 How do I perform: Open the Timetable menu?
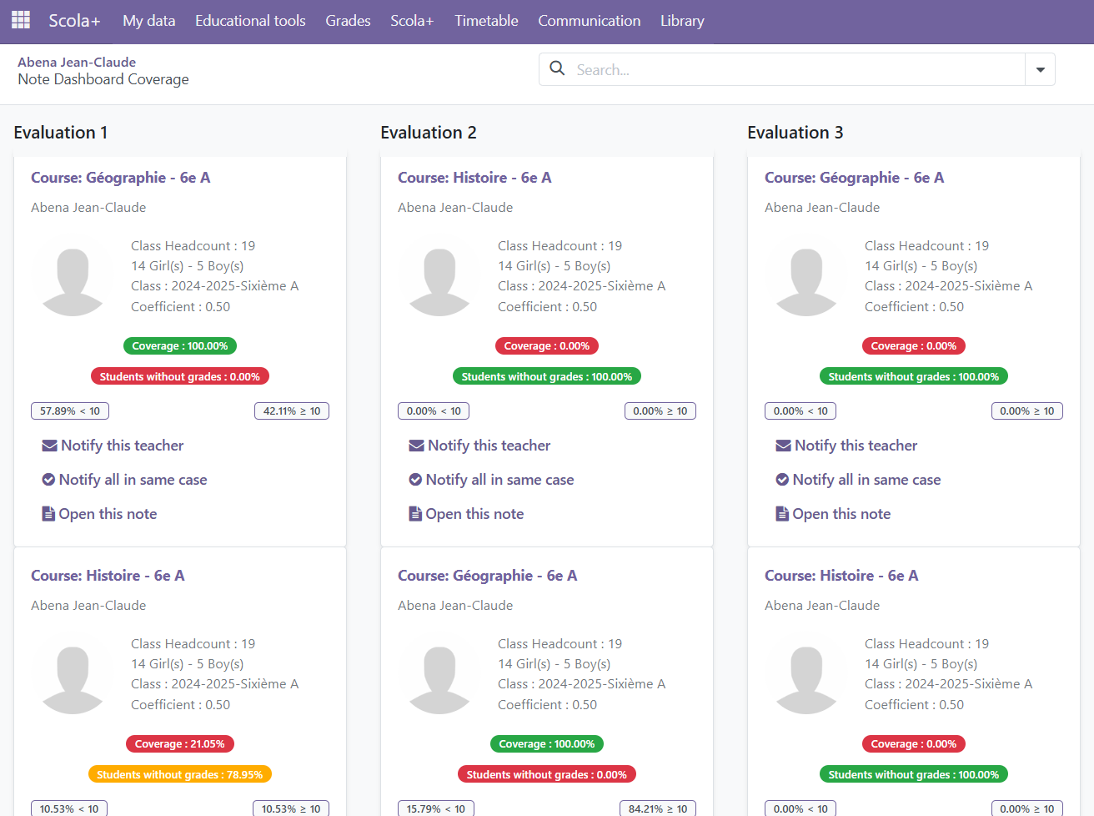tap(486, 21)
